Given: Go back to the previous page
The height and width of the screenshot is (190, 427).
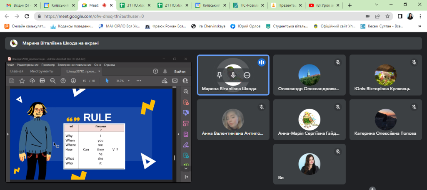Looking at the screenshot, I should tap(6, 16).
